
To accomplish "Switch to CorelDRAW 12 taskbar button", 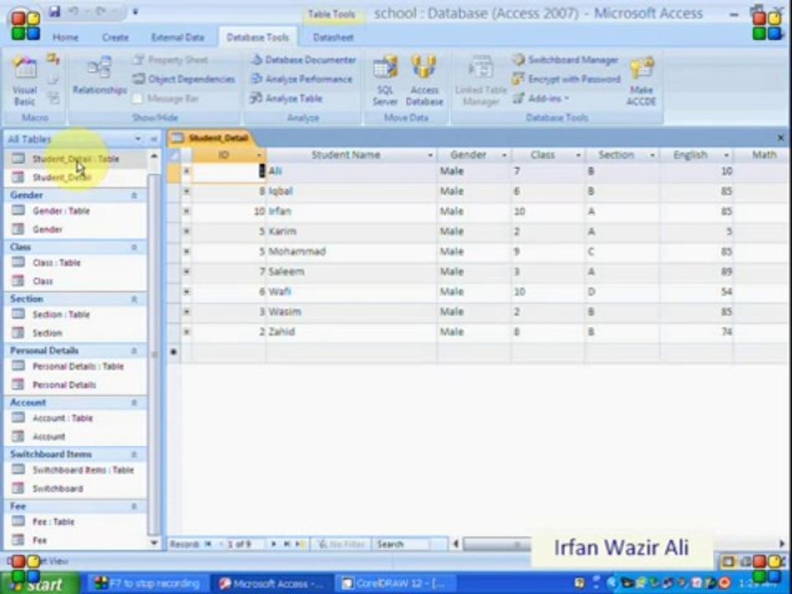I will pyautogui.click(x=394, y=583).
